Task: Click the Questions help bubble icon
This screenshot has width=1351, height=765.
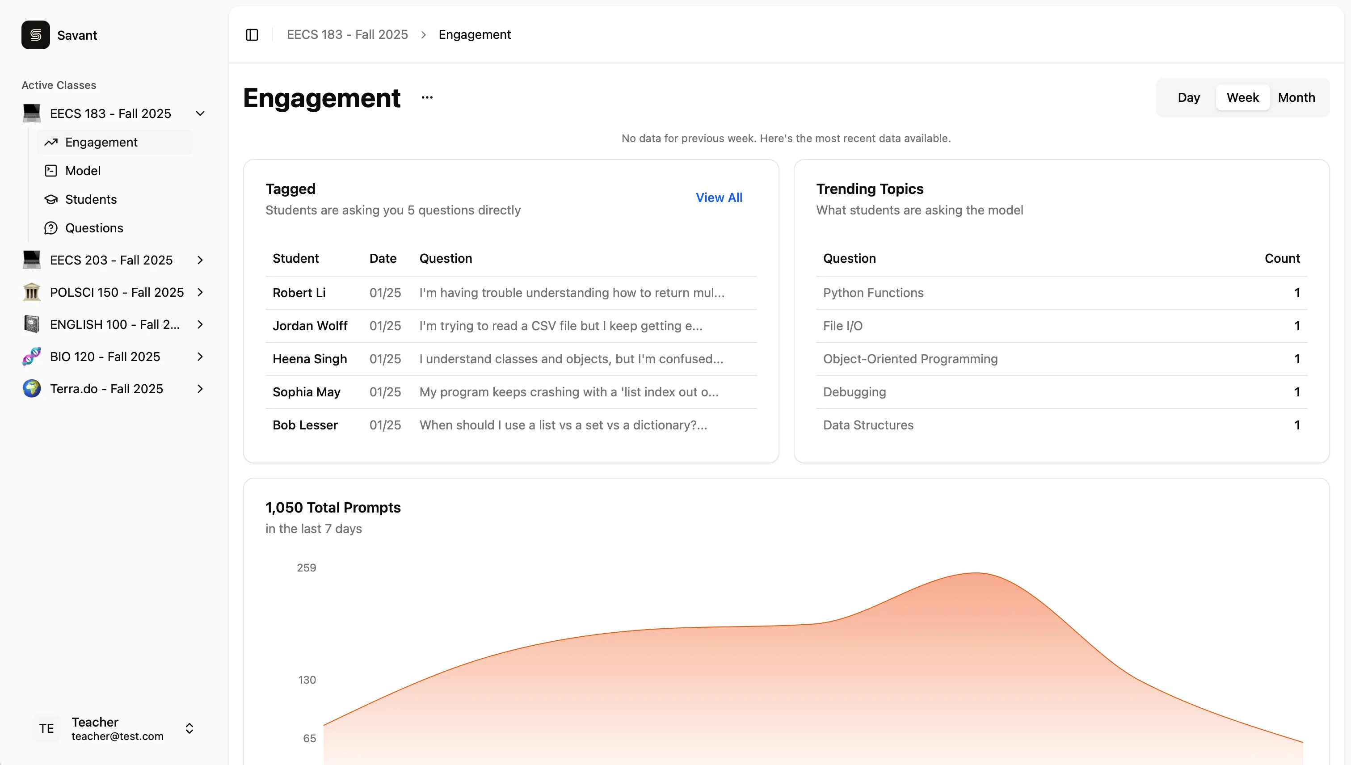Action: (51, 228)
